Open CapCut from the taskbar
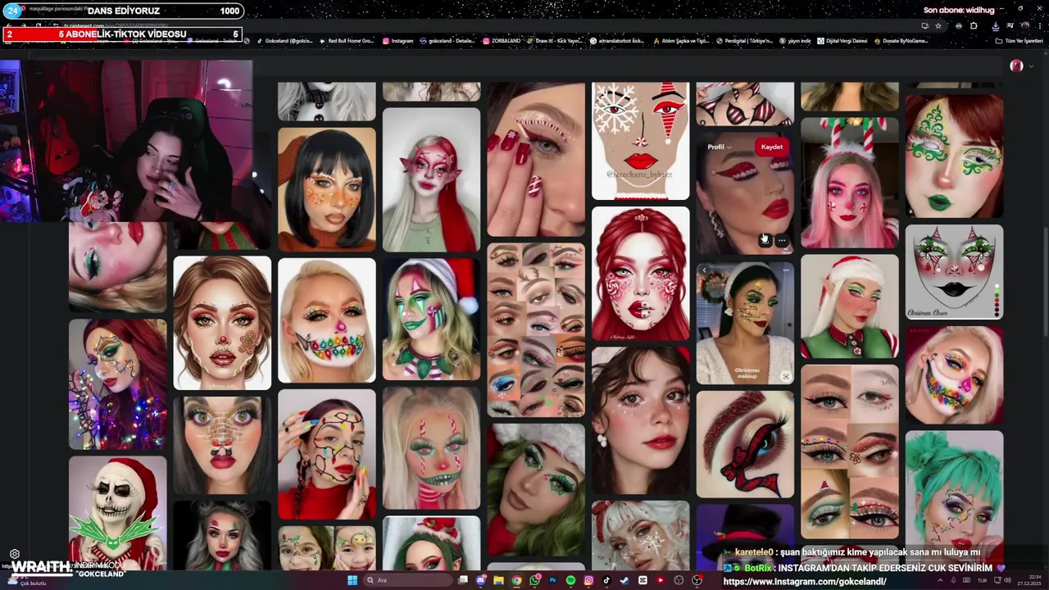The width and height of the screenshot is (1049, 590). (x=643, y=580)
